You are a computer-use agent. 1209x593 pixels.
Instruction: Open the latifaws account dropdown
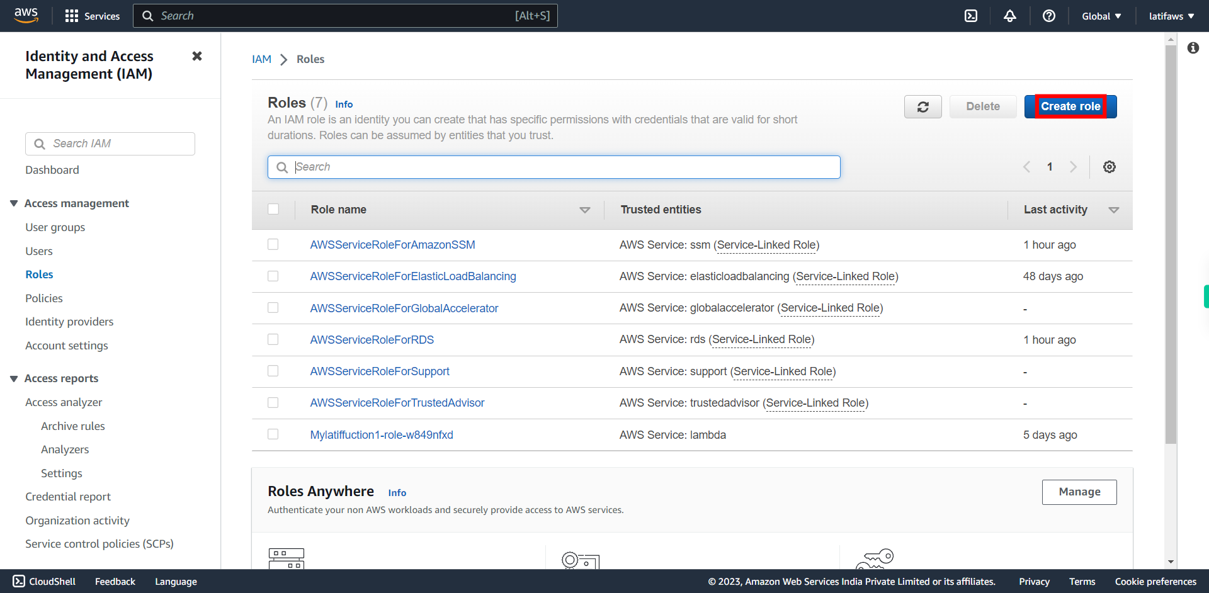click(1171, 16)
